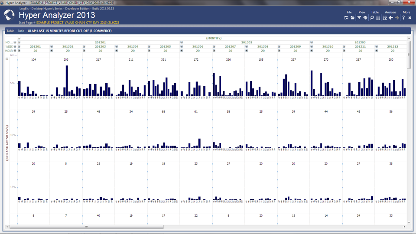Viewport: 416px width, 234px height.
Task: Expand hour 20 under week 201305
Action: (149, 51)
